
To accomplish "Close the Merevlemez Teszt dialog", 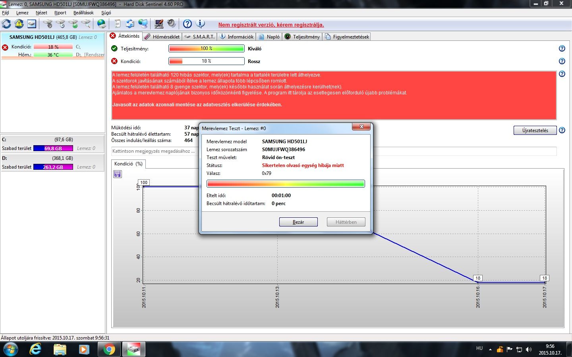I will pos(361,127).
